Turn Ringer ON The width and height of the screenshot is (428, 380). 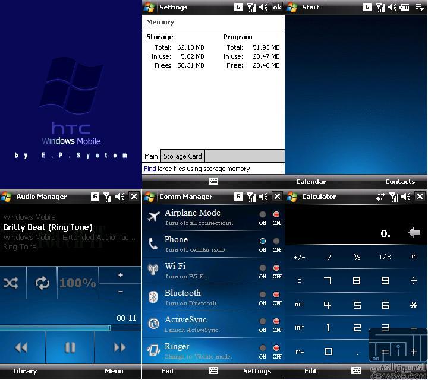pyautogui.click(x=262, y=348)
